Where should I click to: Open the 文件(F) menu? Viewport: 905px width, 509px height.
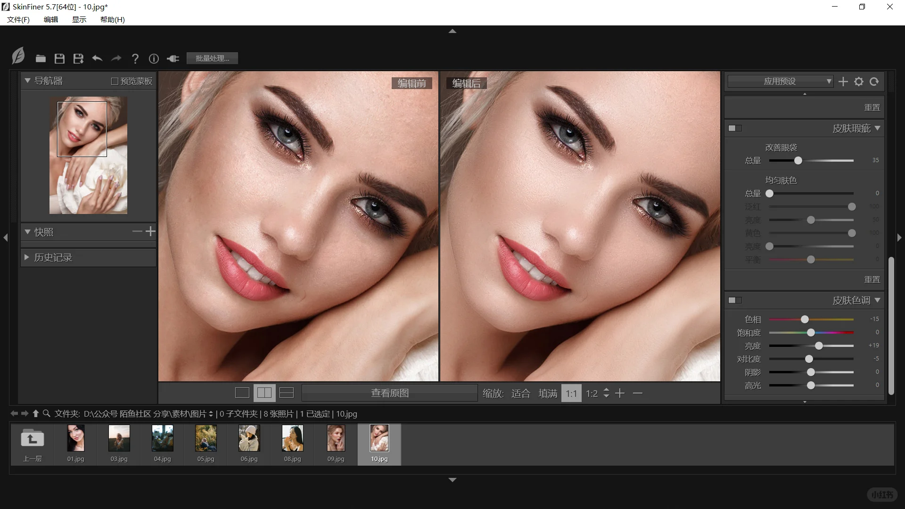(x=18, y=19)
